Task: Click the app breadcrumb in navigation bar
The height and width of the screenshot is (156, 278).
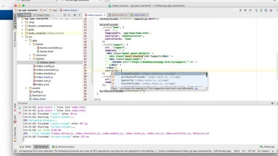Action: tap(53, 10)
